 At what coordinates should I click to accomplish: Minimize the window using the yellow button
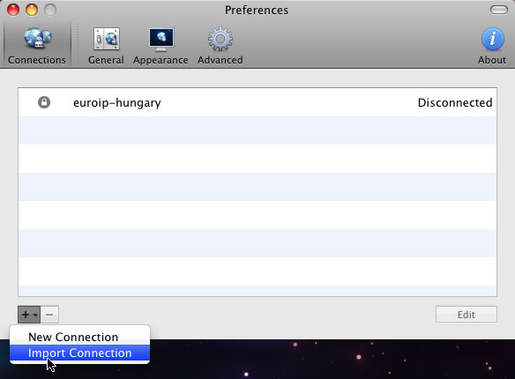tap(32, 10)
